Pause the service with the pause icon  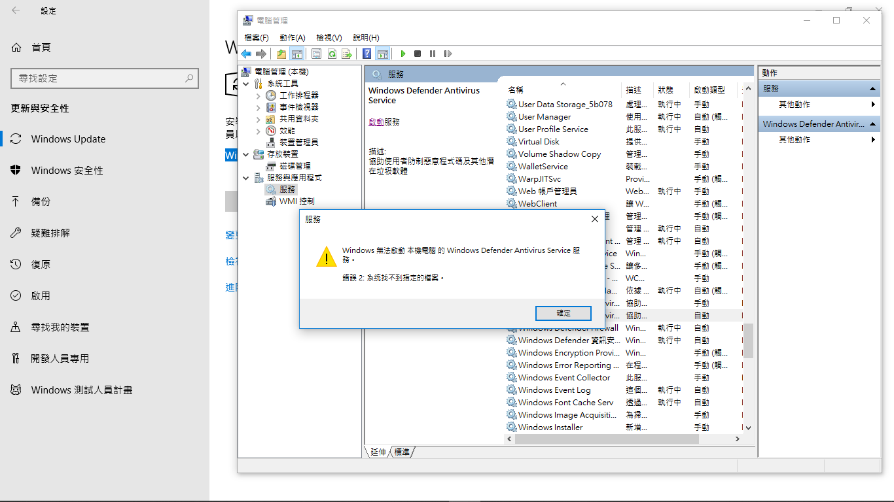point(433,54)
